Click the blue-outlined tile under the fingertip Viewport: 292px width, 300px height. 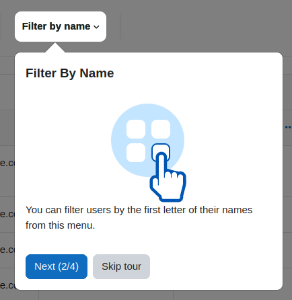161,149
